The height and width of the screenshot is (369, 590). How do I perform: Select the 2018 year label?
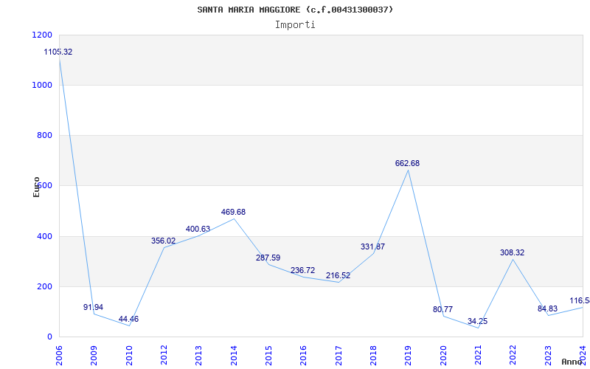373,356
